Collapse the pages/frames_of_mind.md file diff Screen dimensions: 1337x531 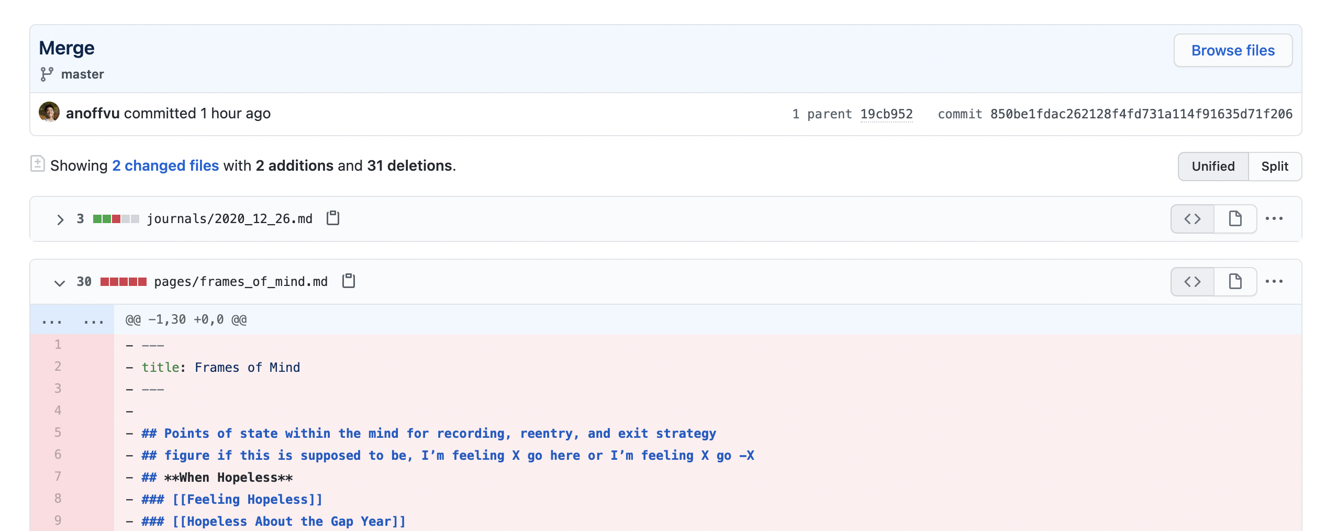[60, 282]
